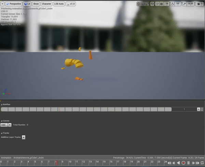Click the Add curve button
205x167 pixels.
(4, 125)
